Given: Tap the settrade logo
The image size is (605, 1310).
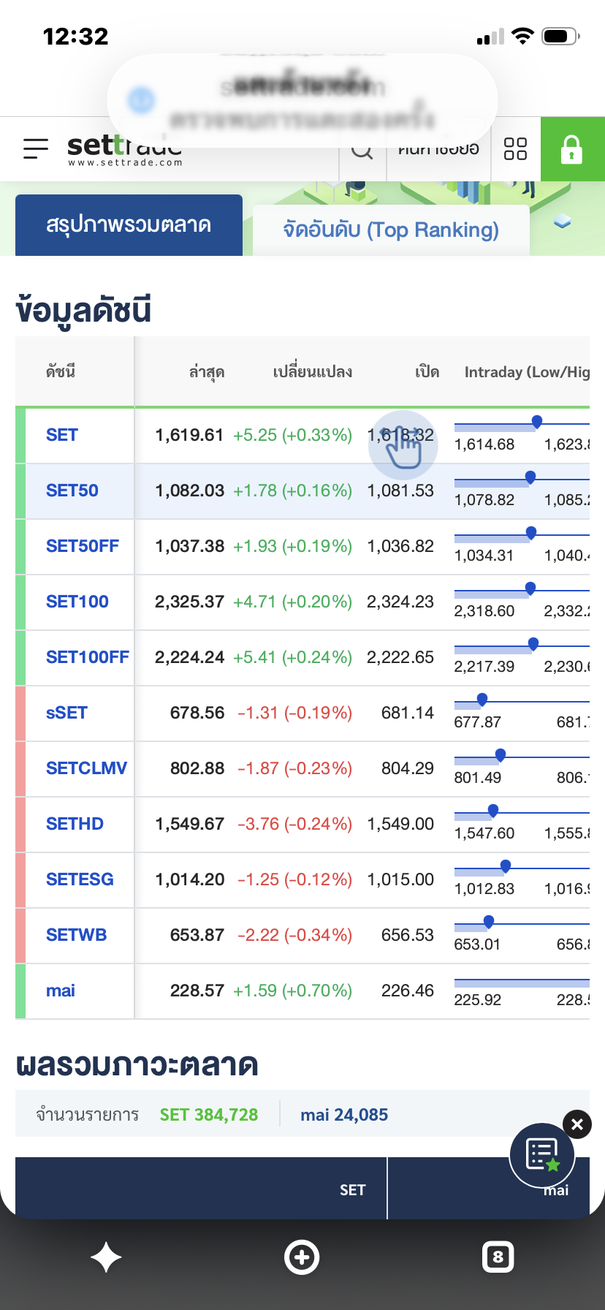Looking at the screenshot, I should [124, 150].
